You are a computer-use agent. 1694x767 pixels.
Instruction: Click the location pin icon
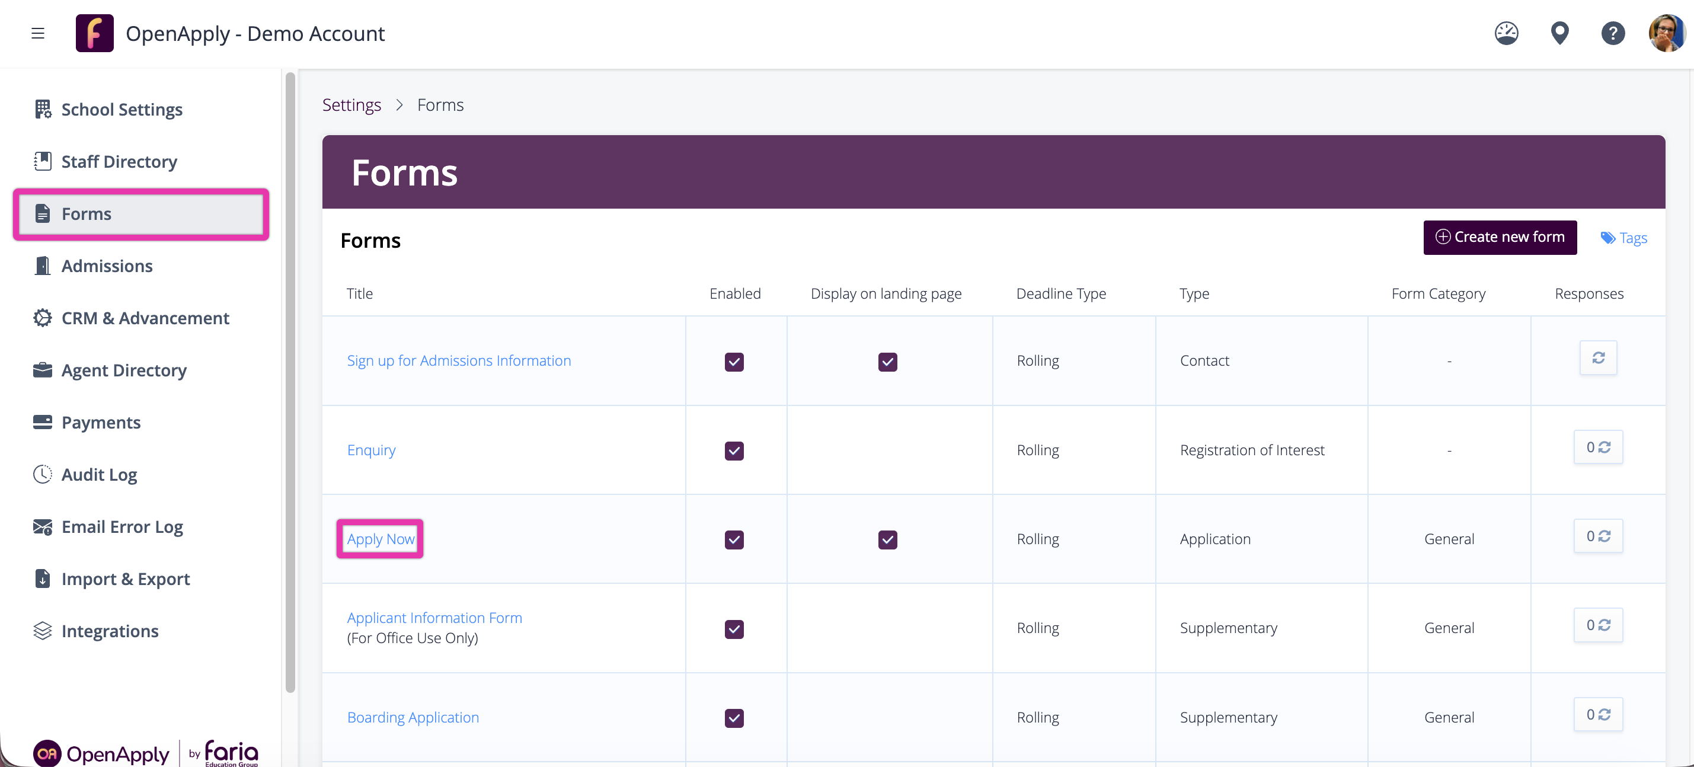(x=1559, y=33)
